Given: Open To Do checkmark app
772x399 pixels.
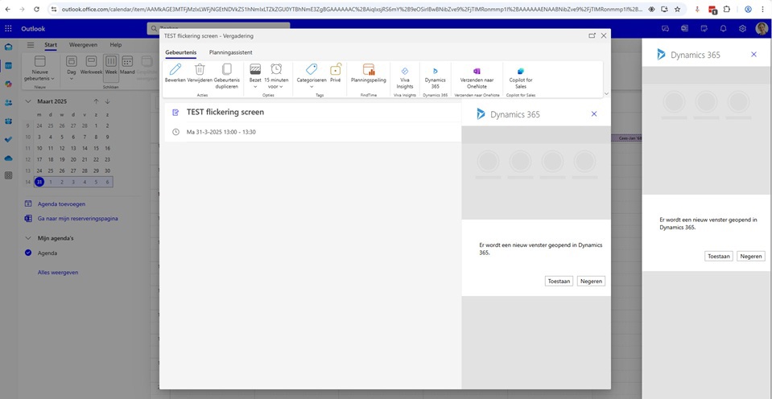Looking at the screenshot, I should pos(8,140).
